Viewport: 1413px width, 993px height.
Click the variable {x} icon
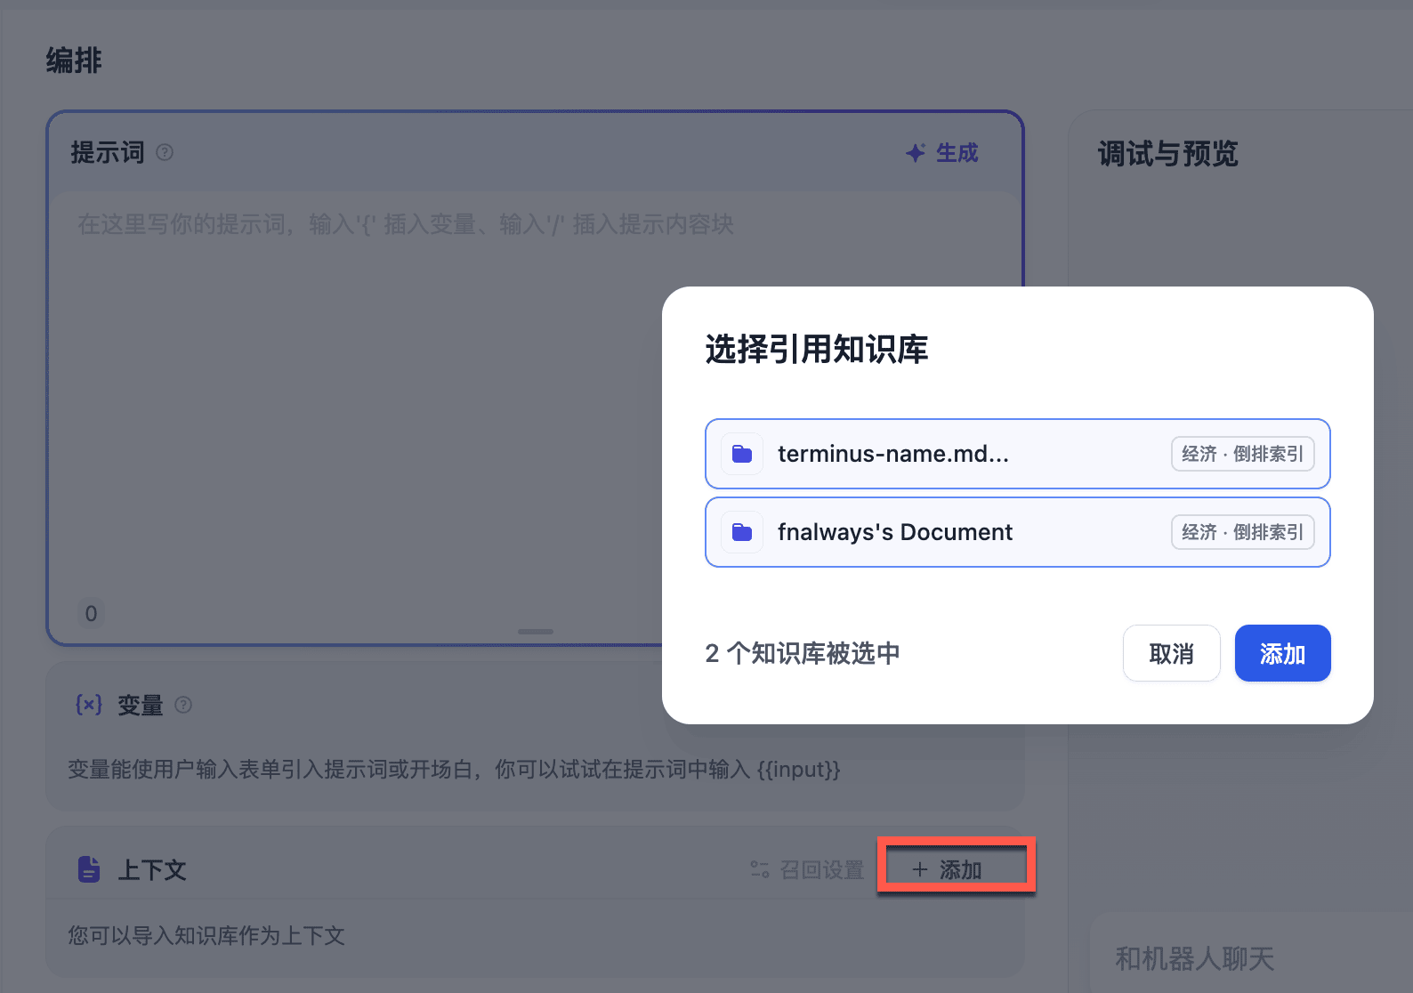tap(89, 705)
